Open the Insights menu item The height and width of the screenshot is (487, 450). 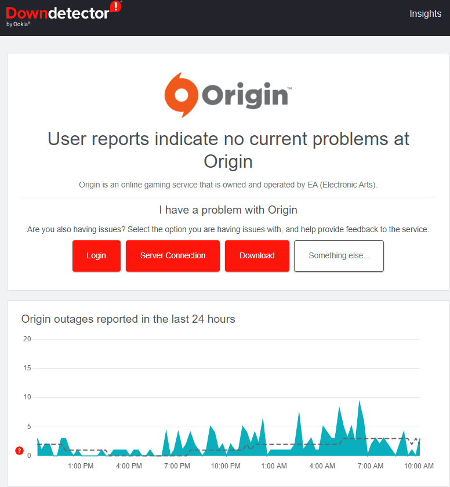coord(425,14)
